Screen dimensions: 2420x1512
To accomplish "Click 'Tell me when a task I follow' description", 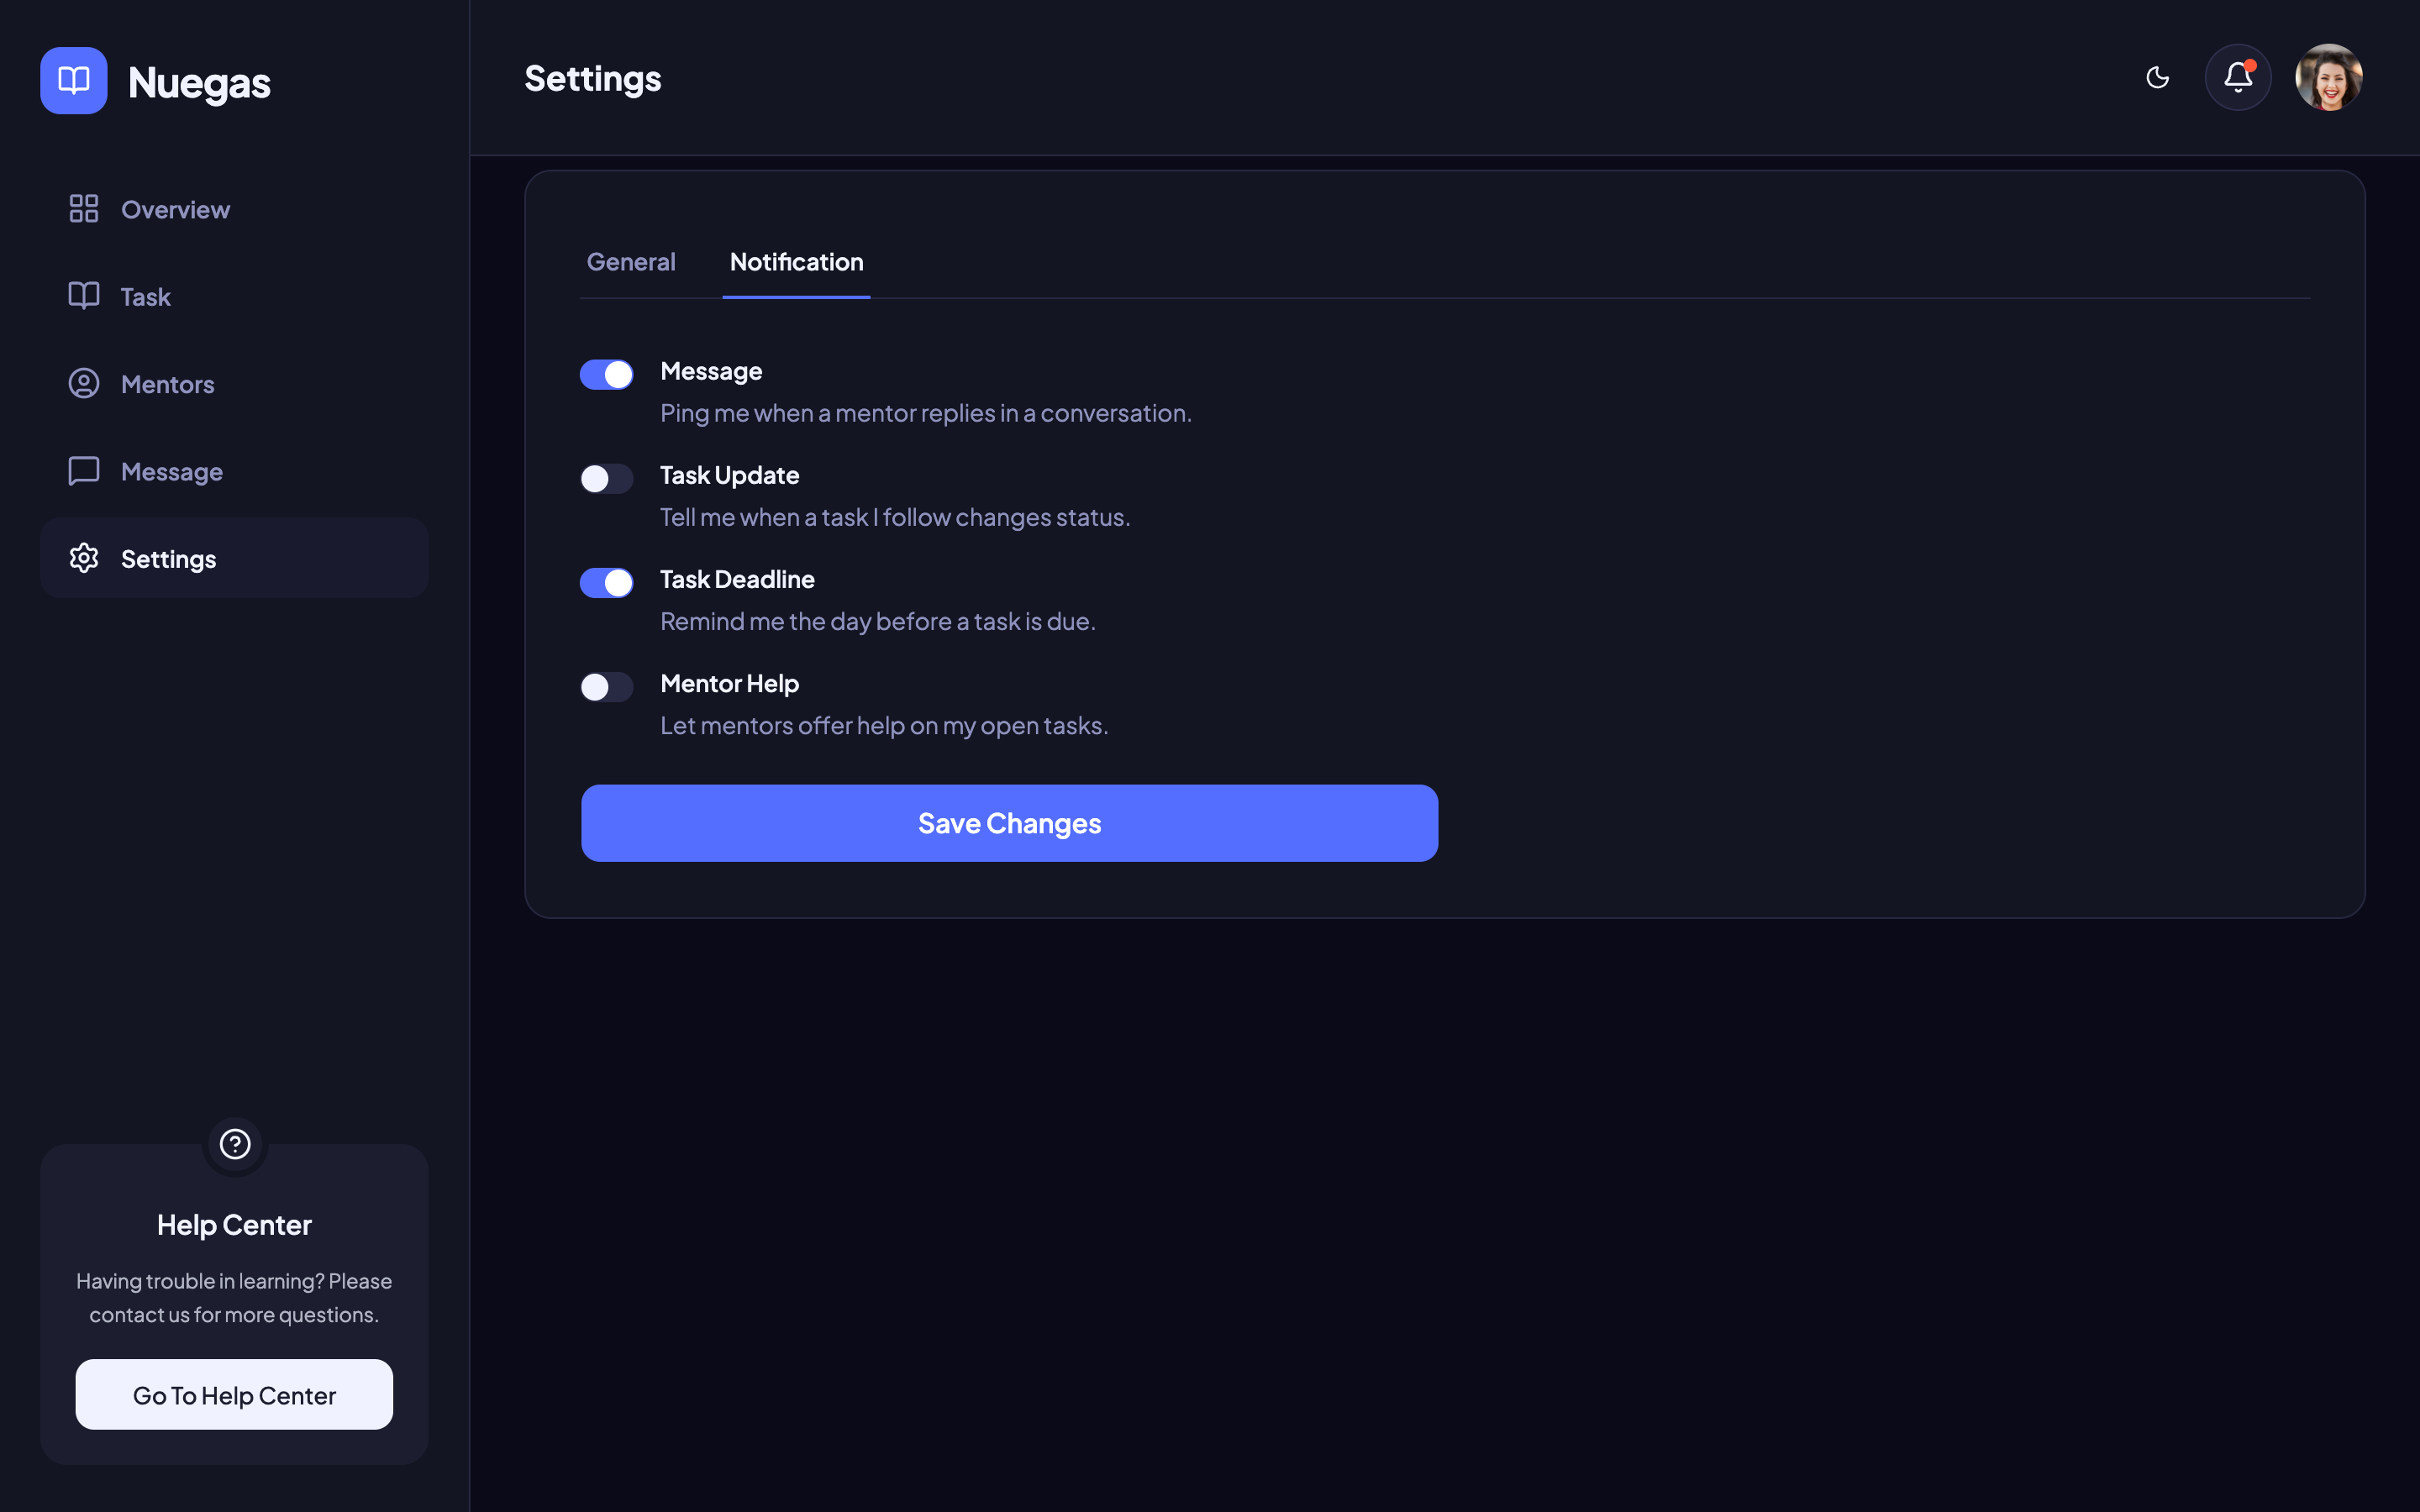I will [x=894, y=517].
